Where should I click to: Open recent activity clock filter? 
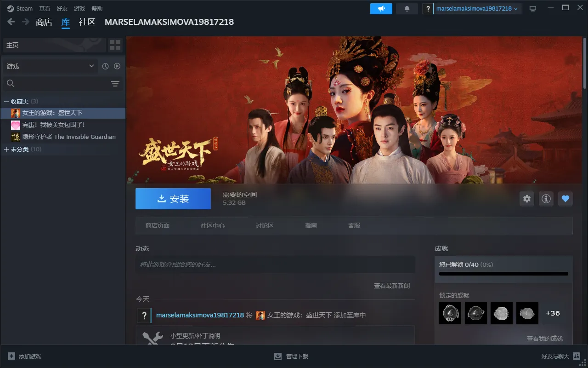click(105, 66)
